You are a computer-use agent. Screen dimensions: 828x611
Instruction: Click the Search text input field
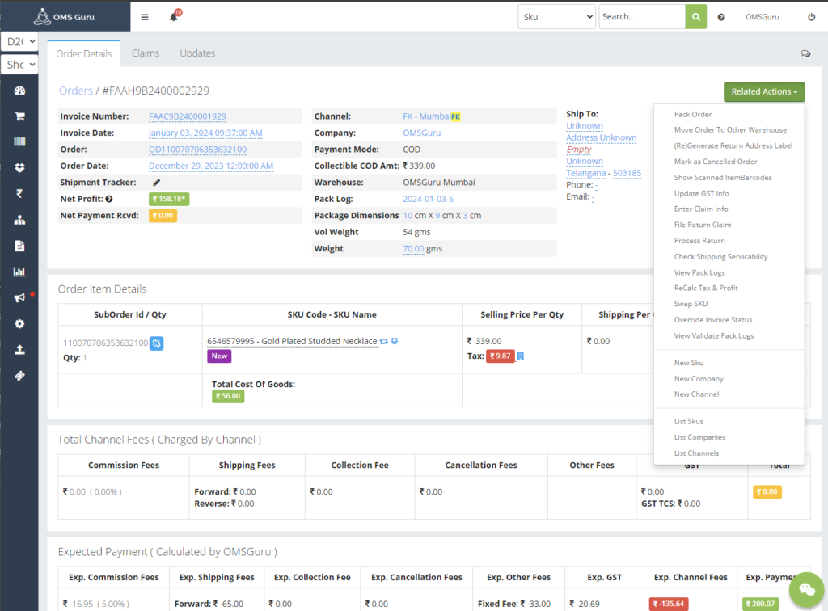[641, 17]
